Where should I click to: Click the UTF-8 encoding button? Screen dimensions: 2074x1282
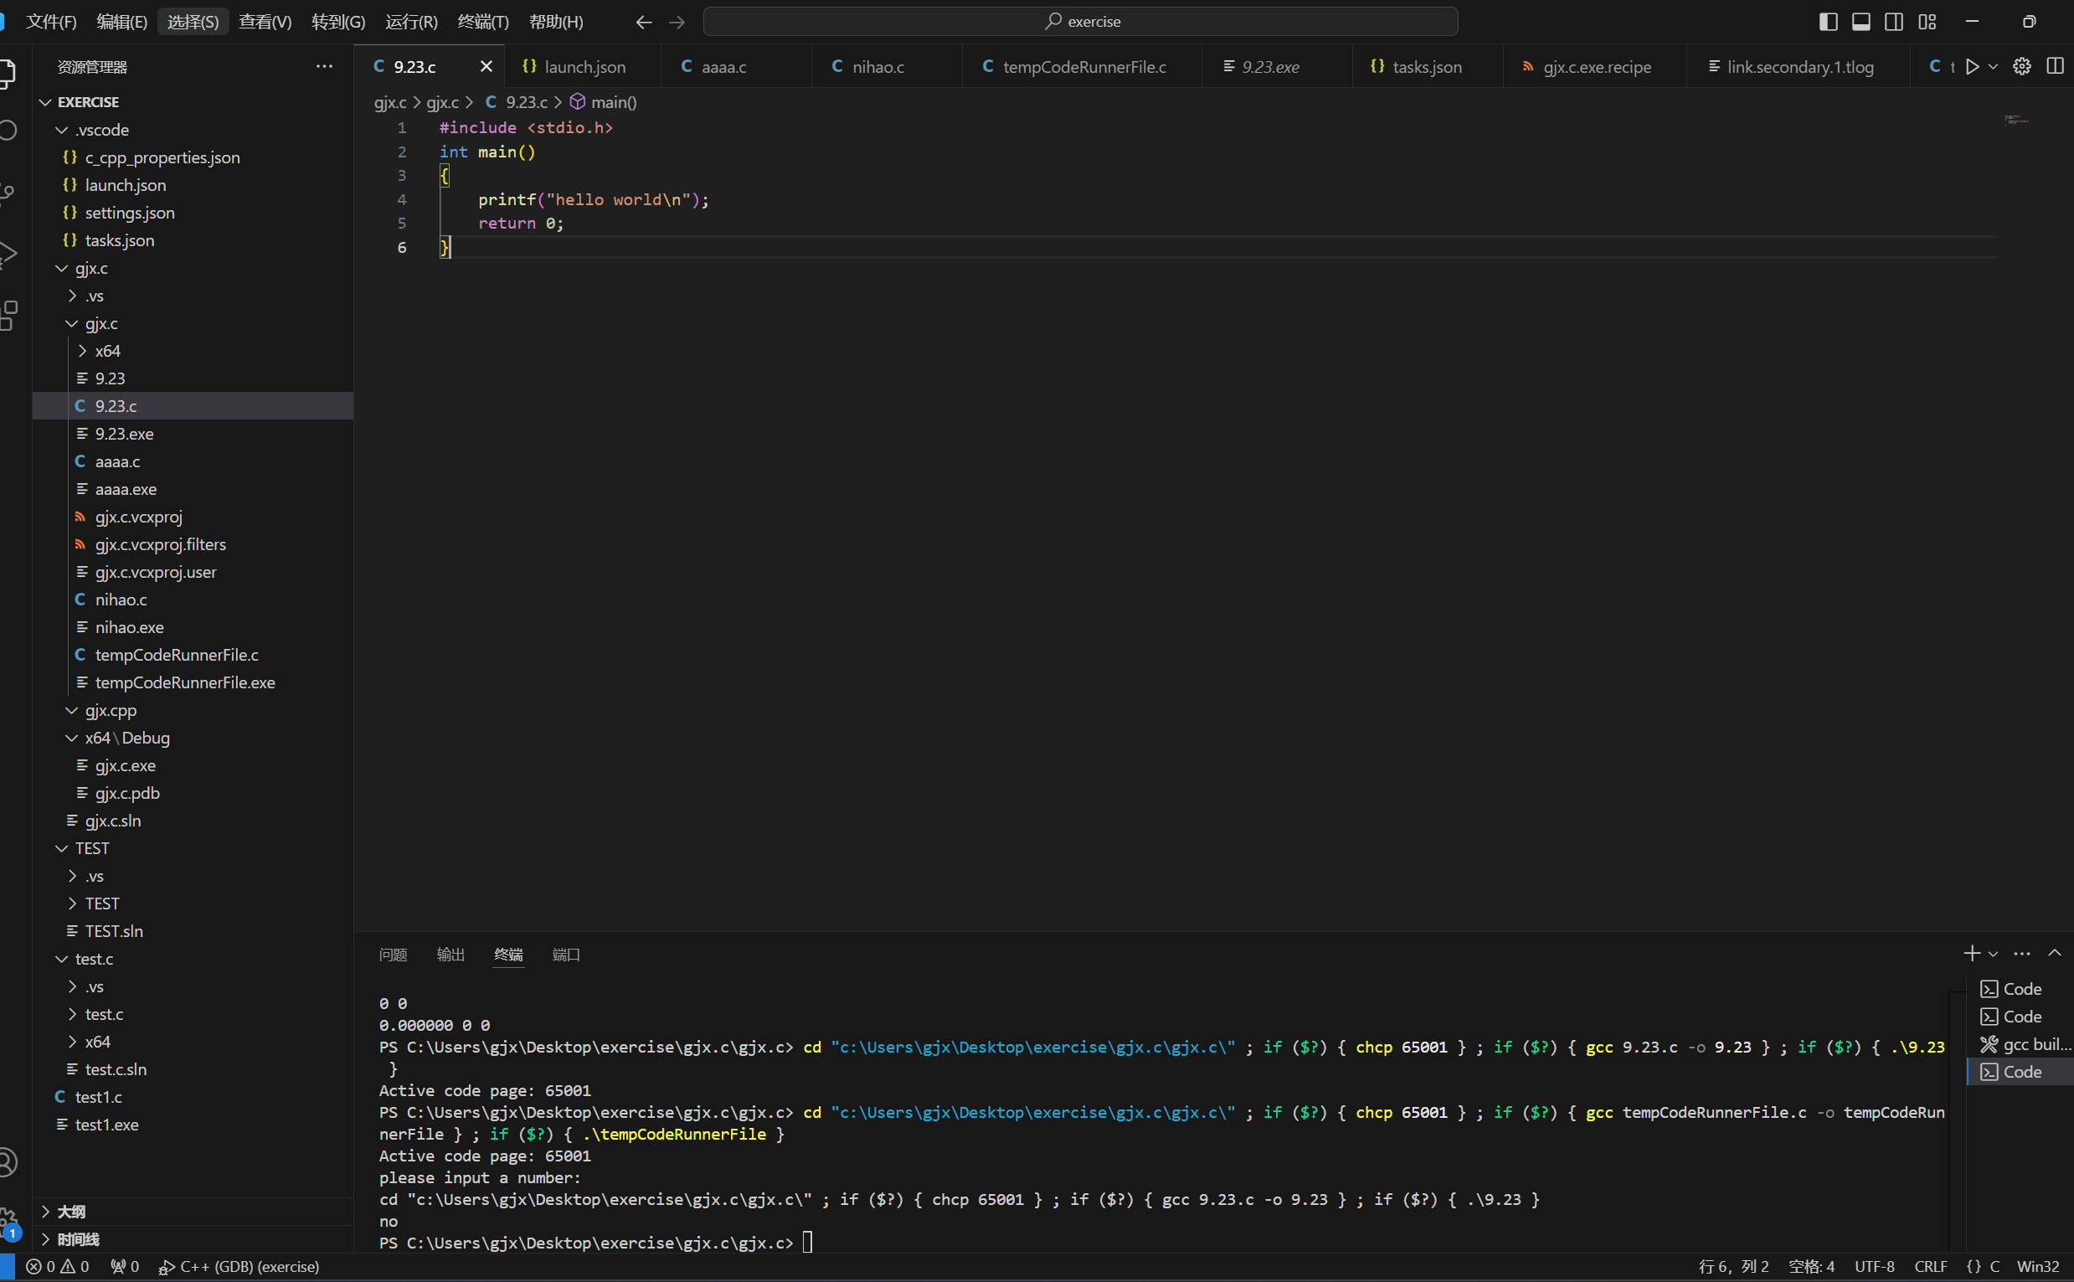tap(1874, 1266)
